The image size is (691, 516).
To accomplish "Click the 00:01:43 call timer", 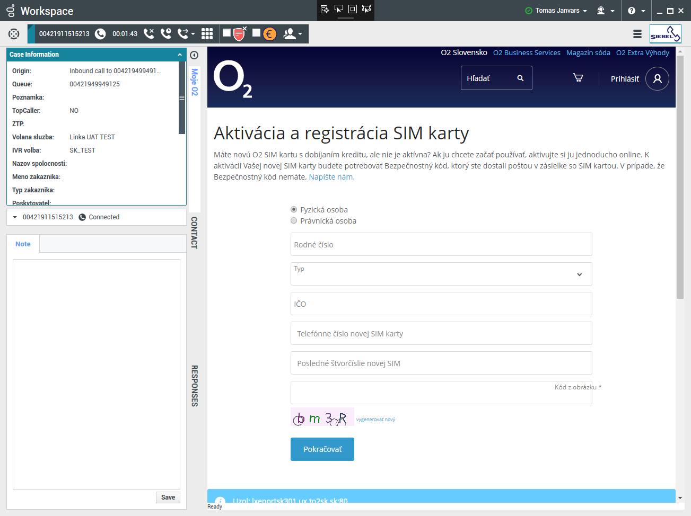I will pyautogui.click(x=125, y=34).
